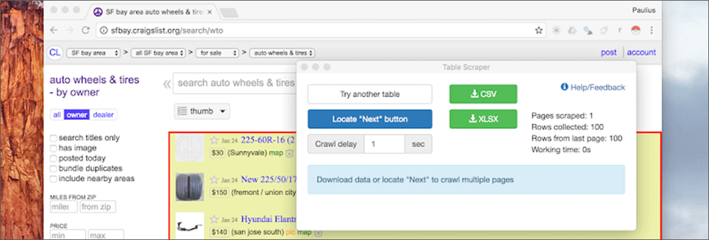Check posted today filter
709x240 pixels.
point(53,158)
